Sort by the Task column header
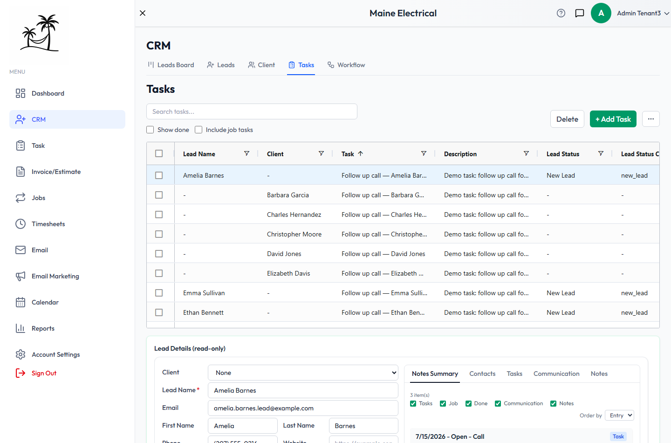Image resolution: width=671 pixels, height=443 pixels. [x=348, y=154]
